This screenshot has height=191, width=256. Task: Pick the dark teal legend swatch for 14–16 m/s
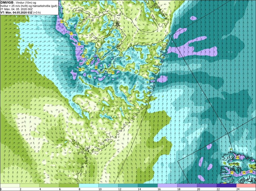(x=148, y=186)
